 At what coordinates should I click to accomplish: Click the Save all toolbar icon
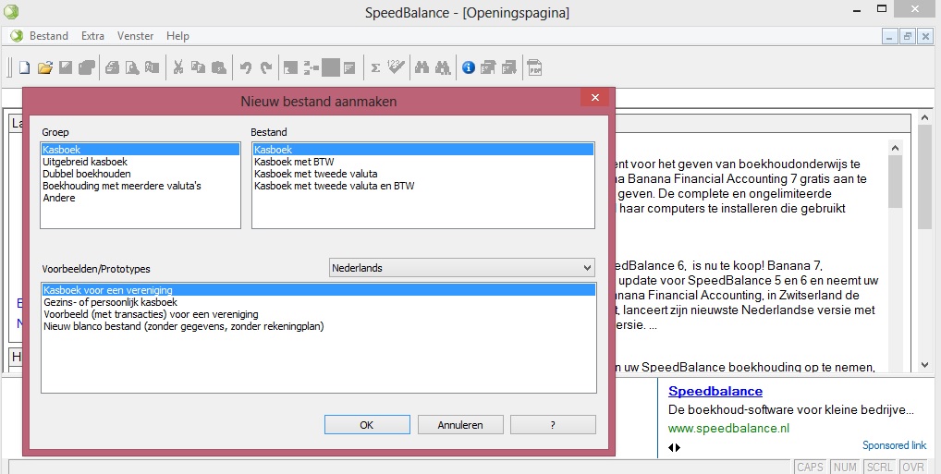point(87,67)
